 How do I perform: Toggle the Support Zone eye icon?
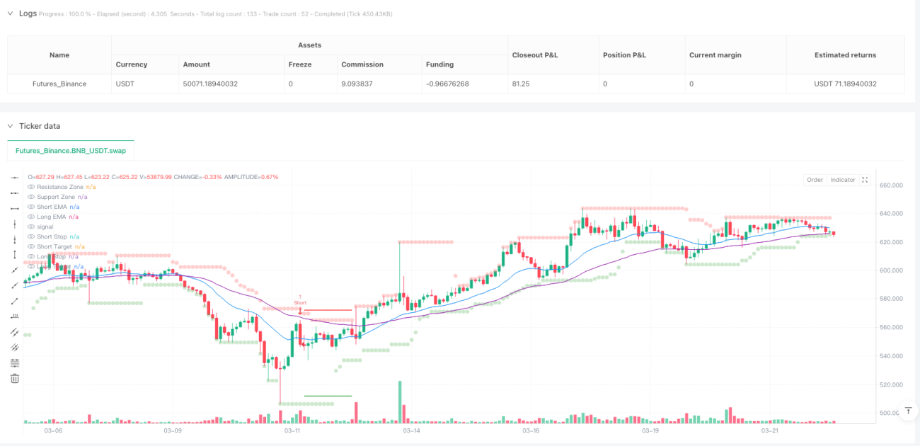pyautogui.click(x=30, y=197)
